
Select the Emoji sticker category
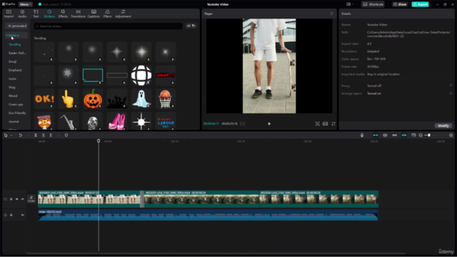click(x=13, y=61)
